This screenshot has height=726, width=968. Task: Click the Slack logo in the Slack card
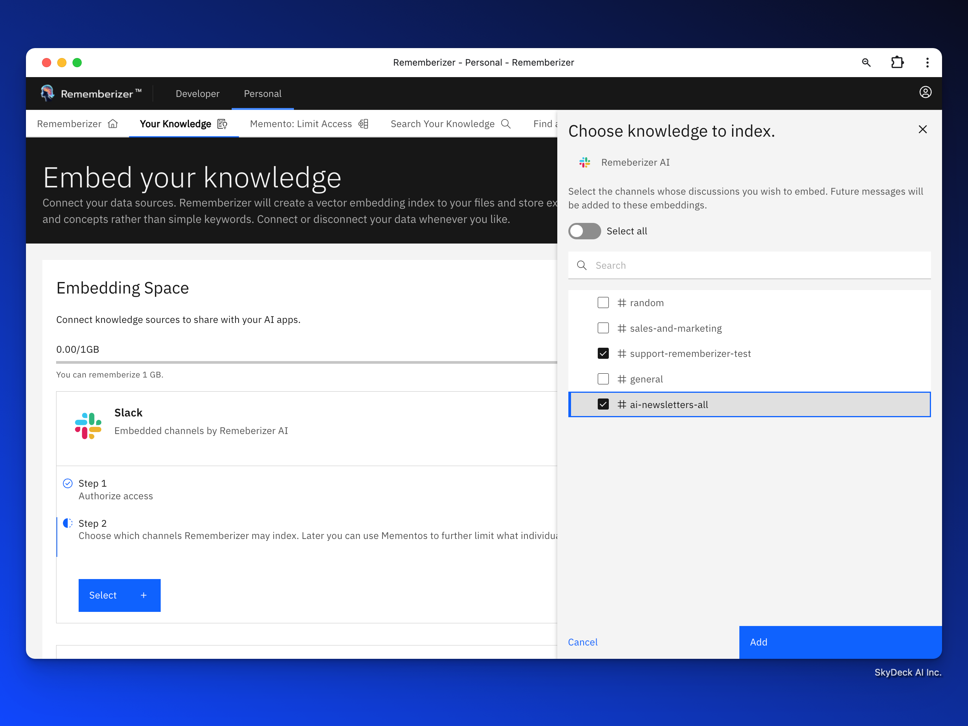click(88, 425)
